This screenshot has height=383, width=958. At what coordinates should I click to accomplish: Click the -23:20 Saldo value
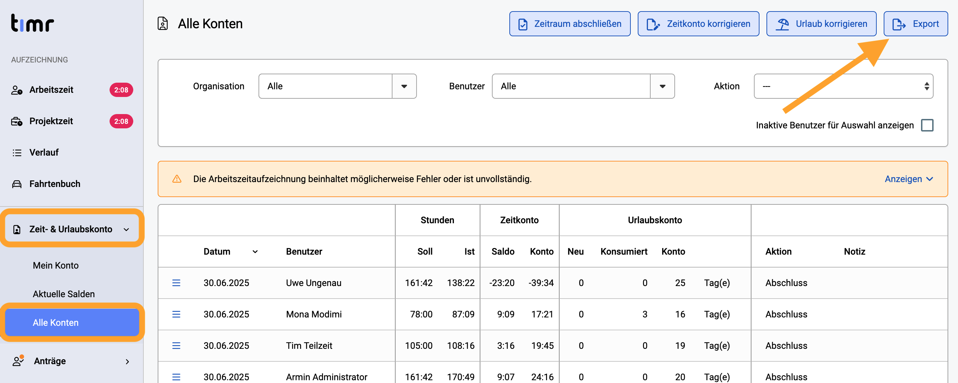coord(502,283)
